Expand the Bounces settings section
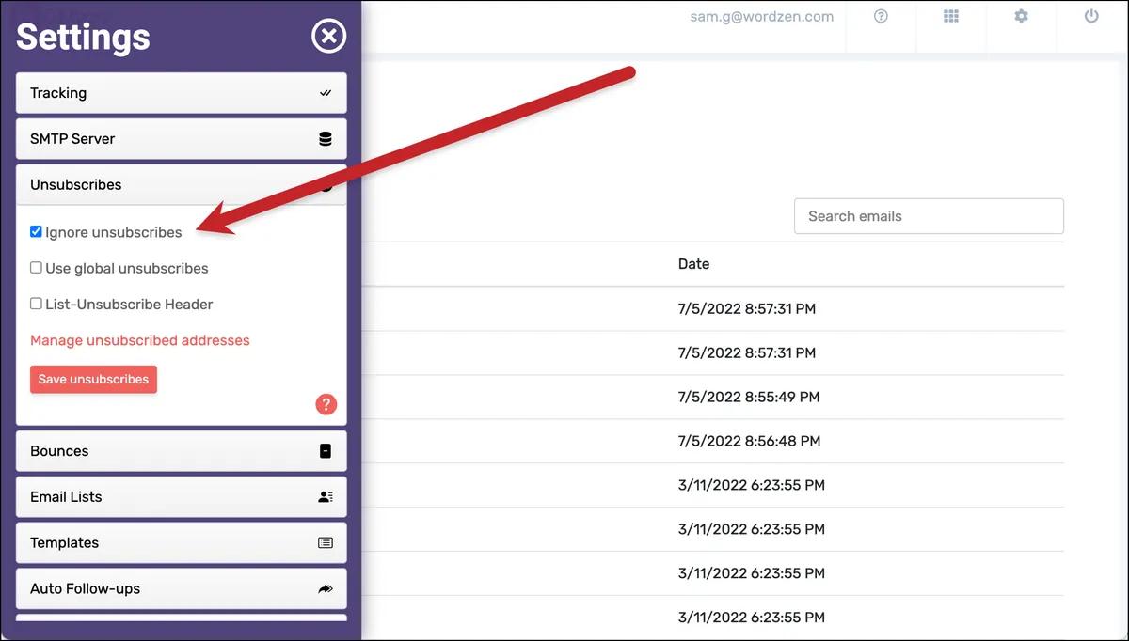 [182, 451]
